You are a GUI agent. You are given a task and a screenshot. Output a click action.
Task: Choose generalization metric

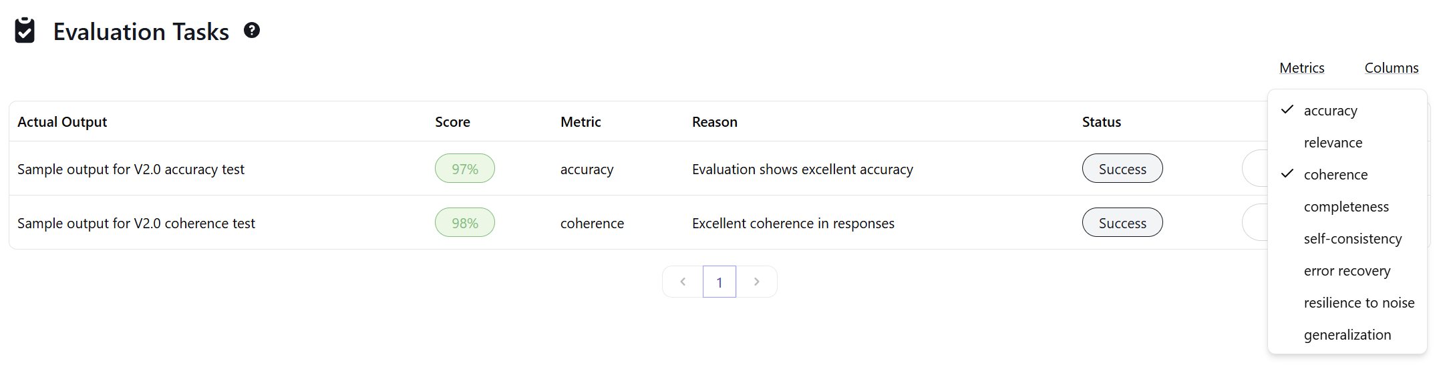[x=1347, y=335]
